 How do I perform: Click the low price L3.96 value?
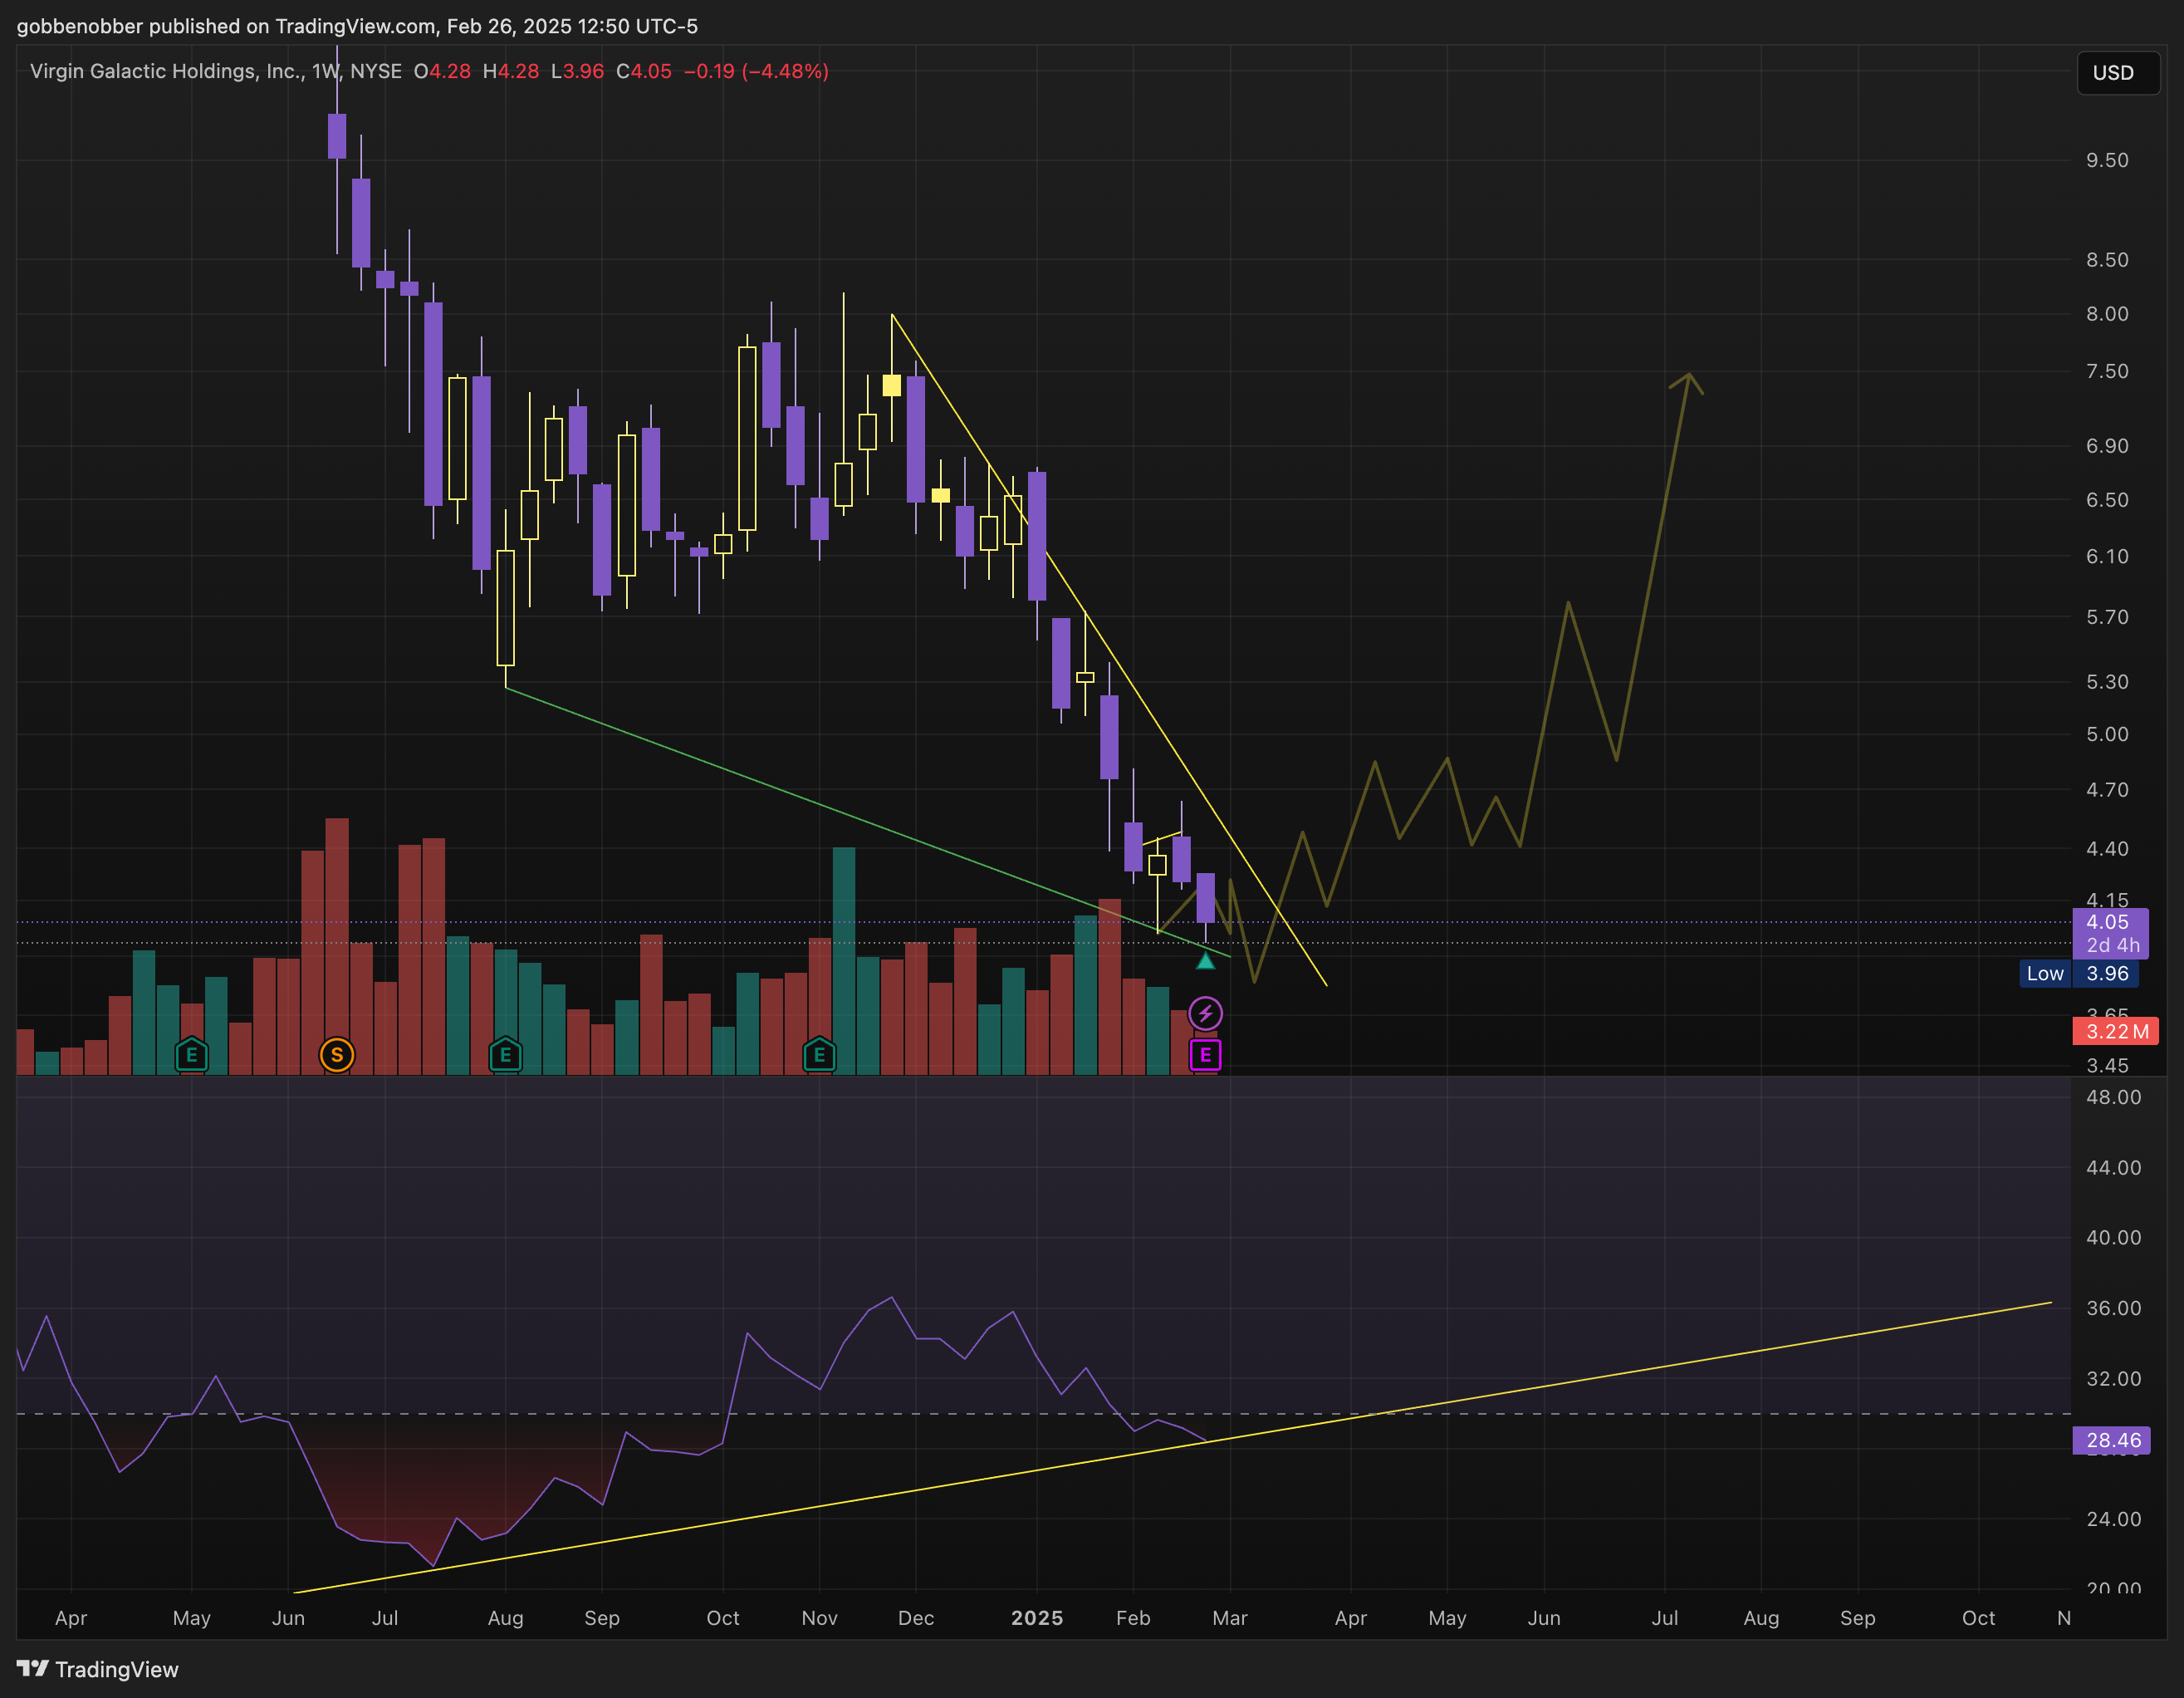point(577,71)
